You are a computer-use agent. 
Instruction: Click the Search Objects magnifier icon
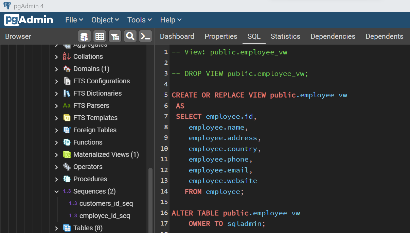tap(130, 36)
